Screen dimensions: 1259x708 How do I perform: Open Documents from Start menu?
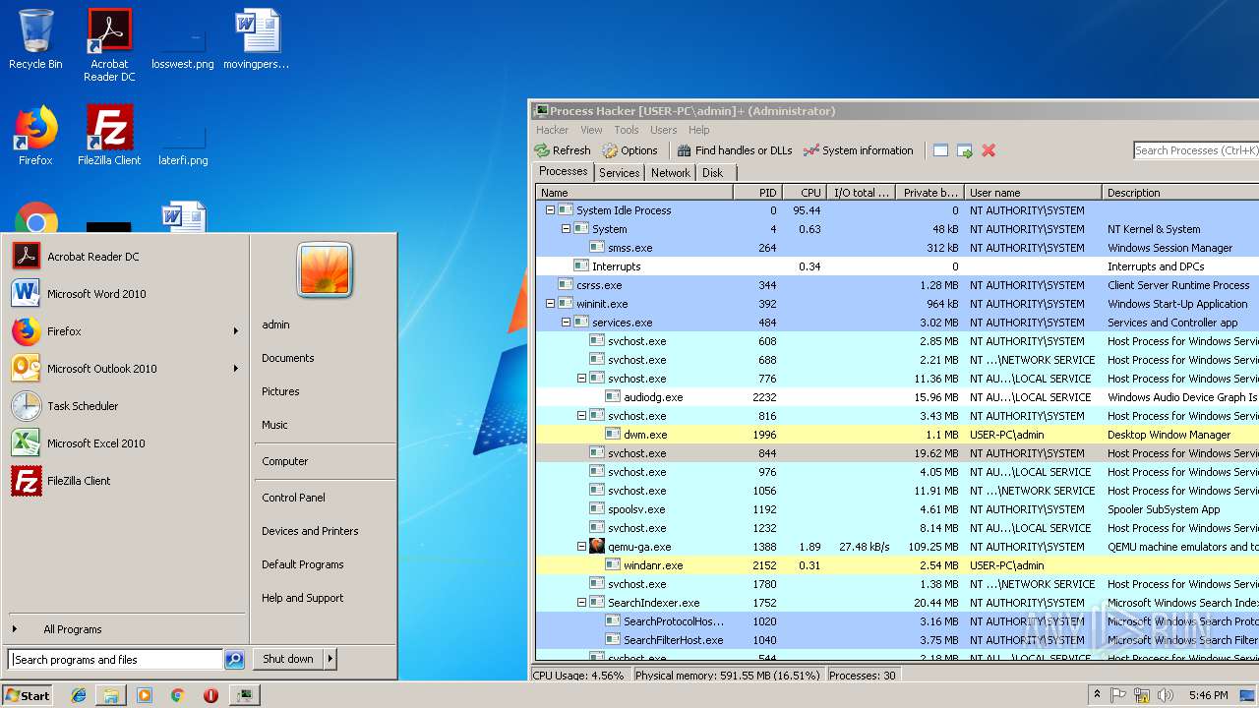coord(287,358)
